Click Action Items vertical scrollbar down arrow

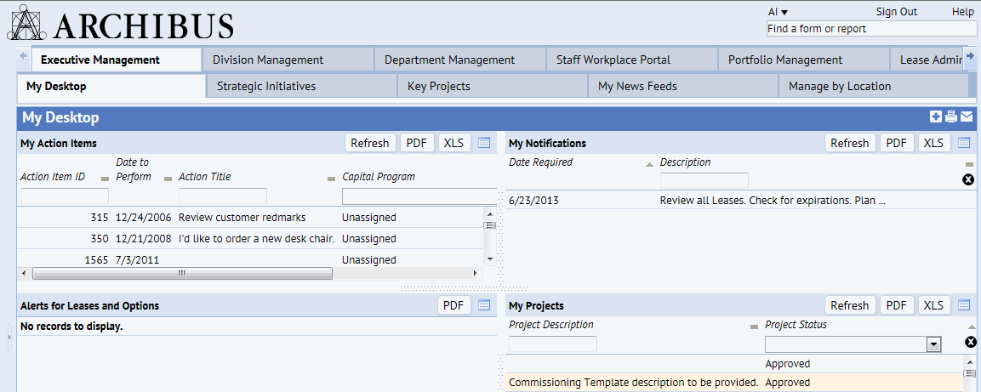click(x=490, y=258)
